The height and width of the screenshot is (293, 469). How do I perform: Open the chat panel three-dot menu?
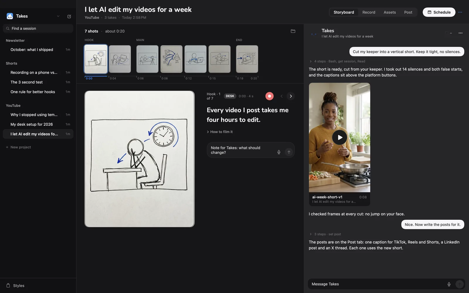coord(460,33)
